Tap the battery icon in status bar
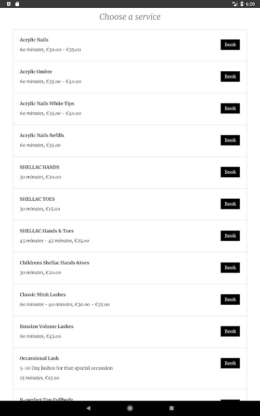 pos(242,4)
